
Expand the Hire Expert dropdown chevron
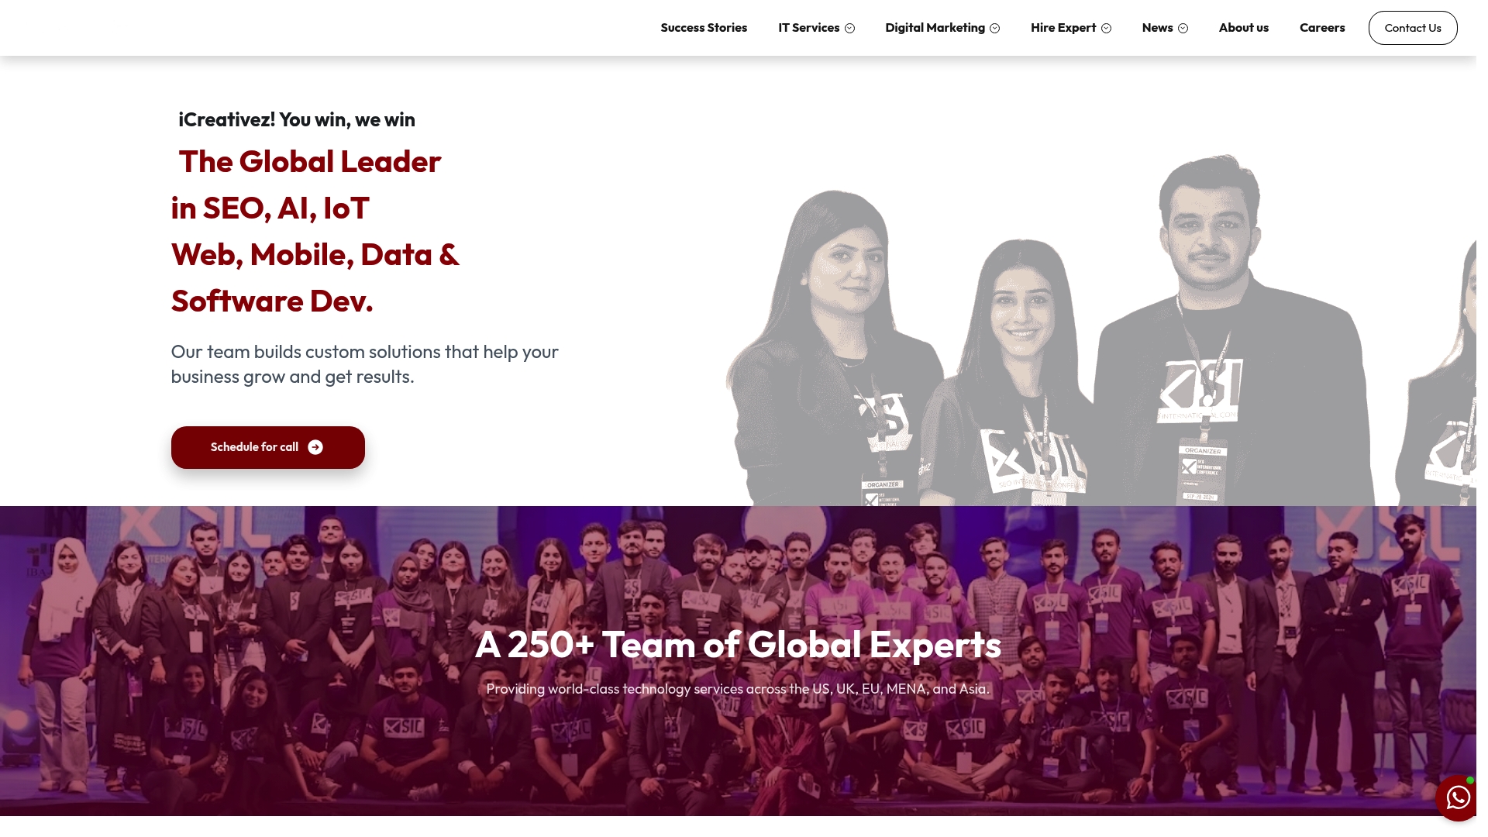(1106, 29)
